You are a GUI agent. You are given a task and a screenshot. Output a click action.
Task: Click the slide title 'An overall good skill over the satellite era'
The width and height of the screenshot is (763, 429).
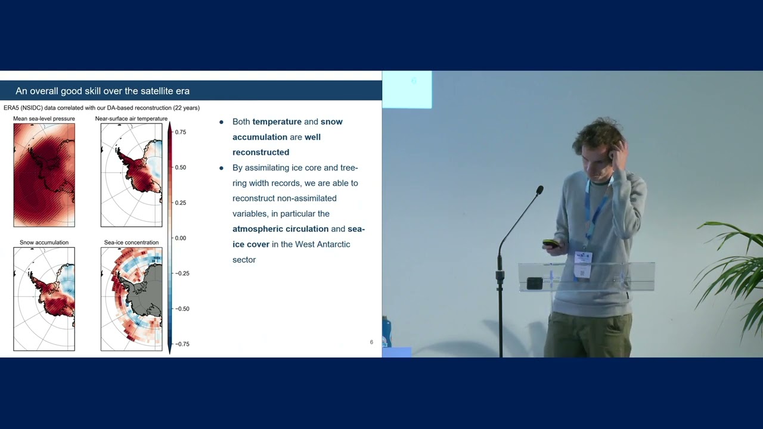click(103, 91)
